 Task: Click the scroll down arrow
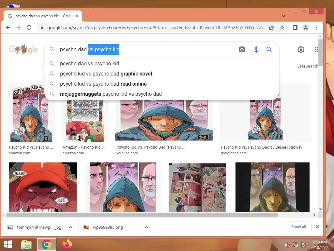[320, 209]
